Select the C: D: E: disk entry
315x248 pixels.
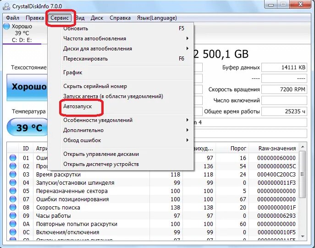[22, 40]
